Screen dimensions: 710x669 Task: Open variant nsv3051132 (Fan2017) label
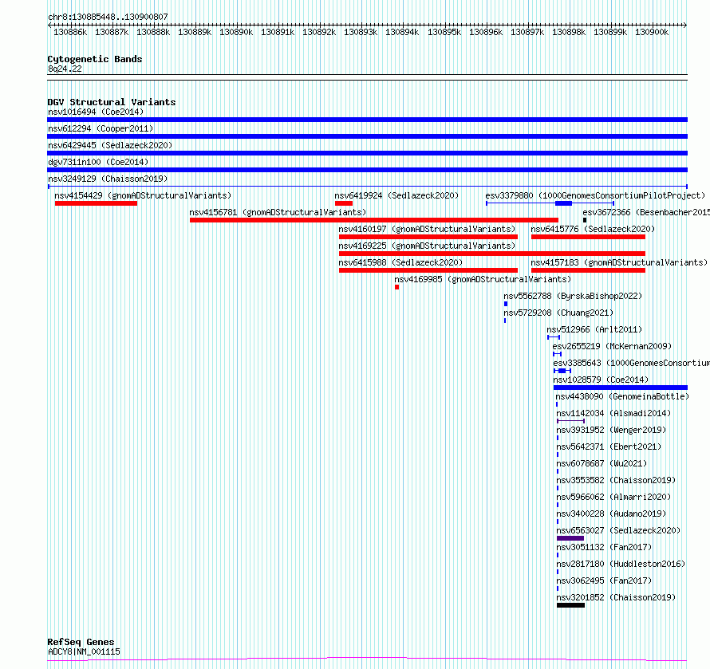[x=604, y=547]
